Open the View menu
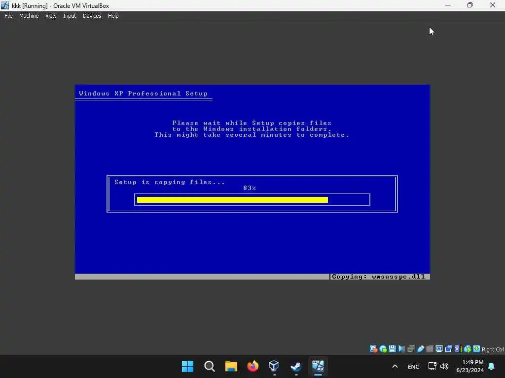Image resolution: width=505 pixels, height=378 pixels. [x=51, y=16]
